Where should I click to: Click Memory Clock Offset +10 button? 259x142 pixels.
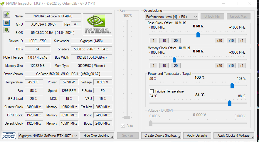(231, 66)
